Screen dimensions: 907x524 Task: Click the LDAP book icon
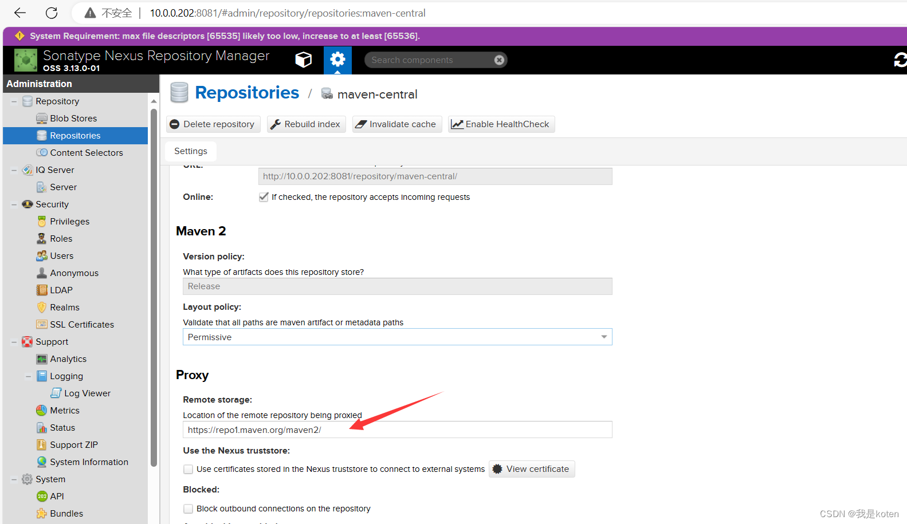coord(42,290)
